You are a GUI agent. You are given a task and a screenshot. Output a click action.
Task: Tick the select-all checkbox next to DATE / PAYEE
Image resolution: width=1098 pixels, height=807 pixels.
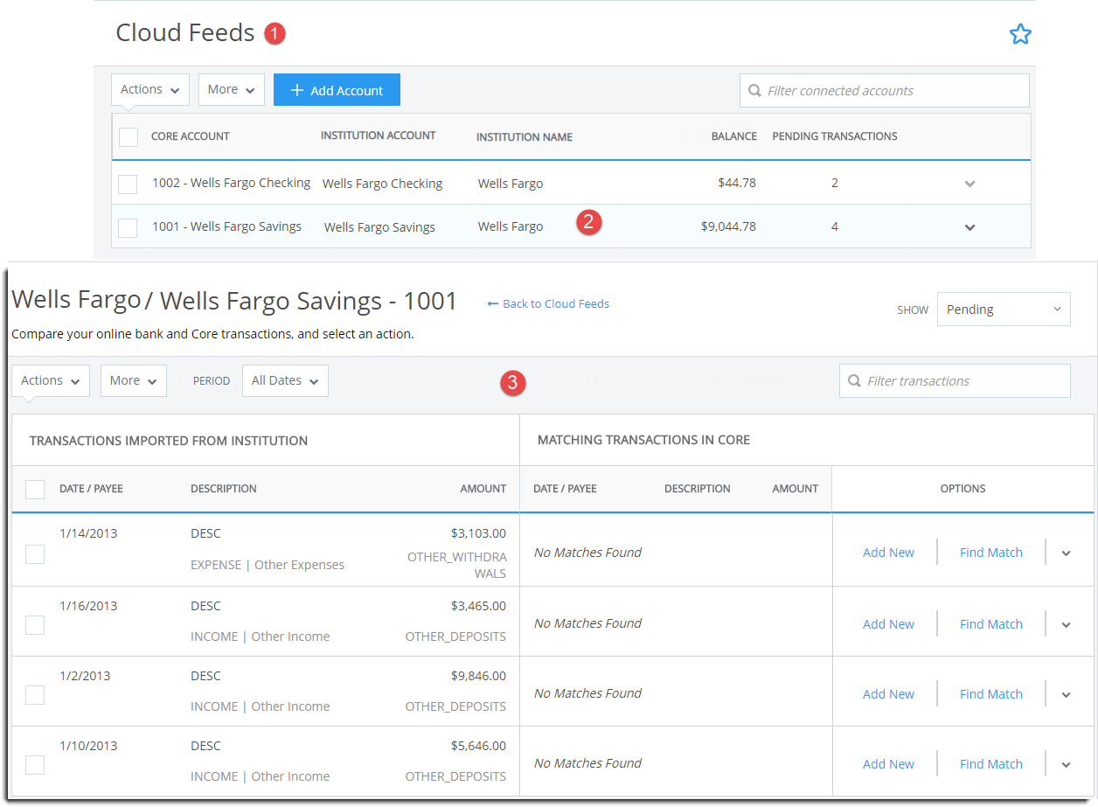[x=35, y=489]
